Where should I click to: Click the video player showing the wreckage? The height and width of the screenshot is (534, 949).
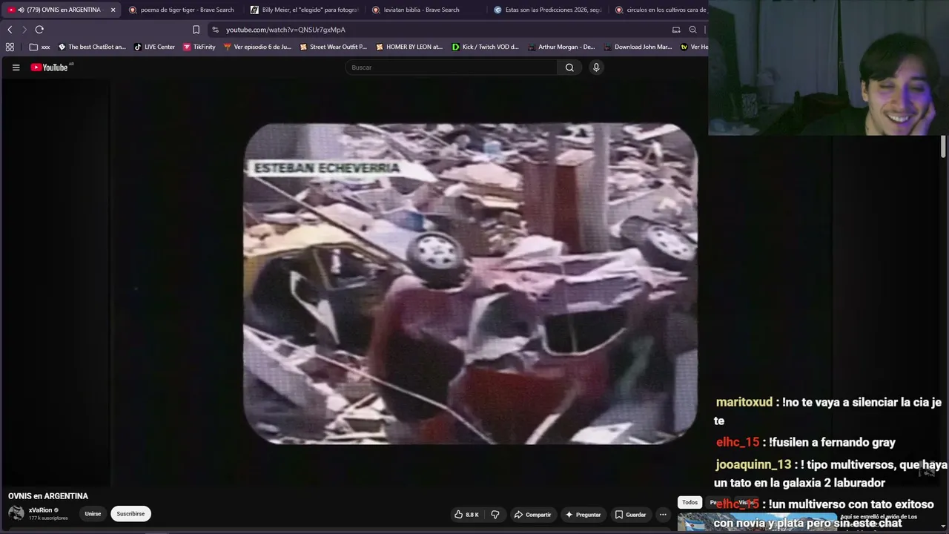pyautogui.click(x=470, y=283)
